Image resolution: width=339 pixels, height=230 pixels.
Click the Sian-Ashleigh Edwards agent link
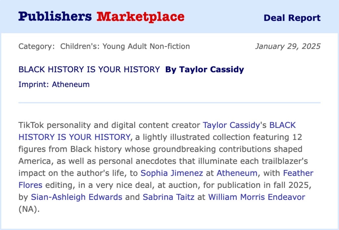tap(76, 197)
